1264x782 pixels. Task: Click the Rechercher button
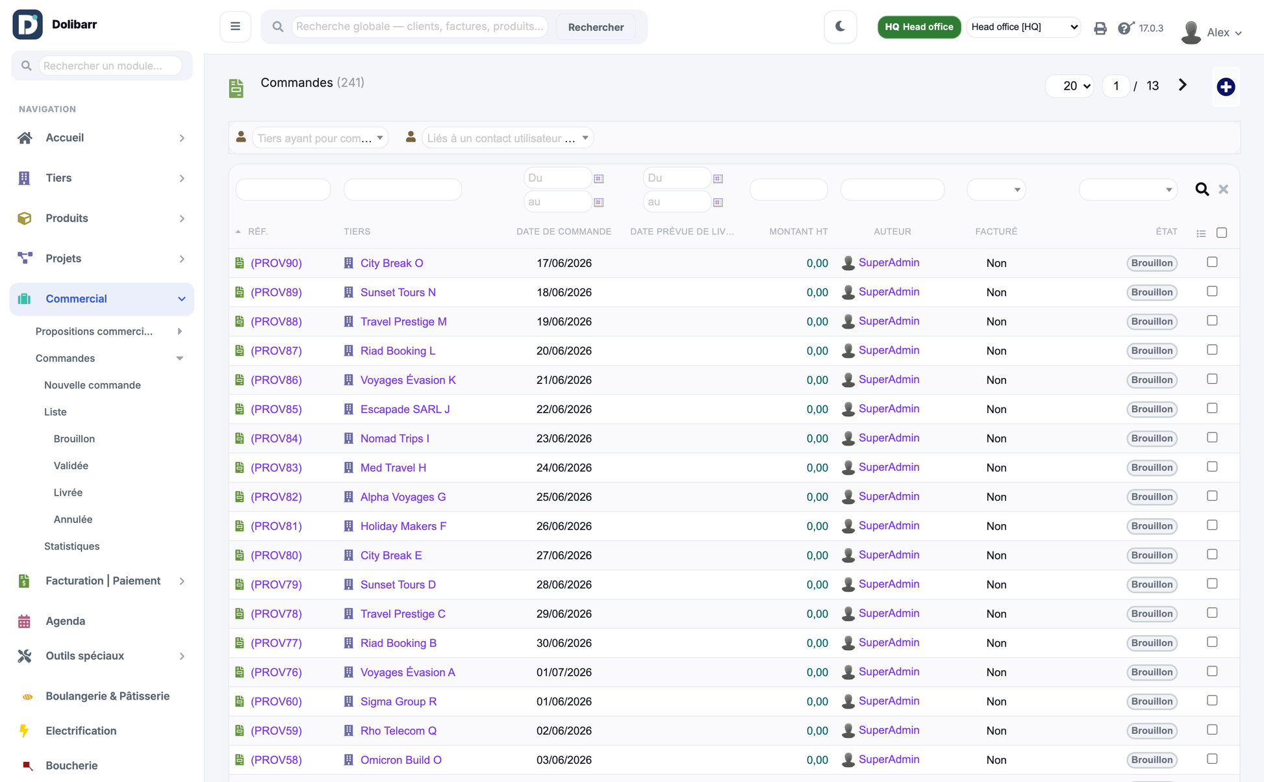coord(596,27)
